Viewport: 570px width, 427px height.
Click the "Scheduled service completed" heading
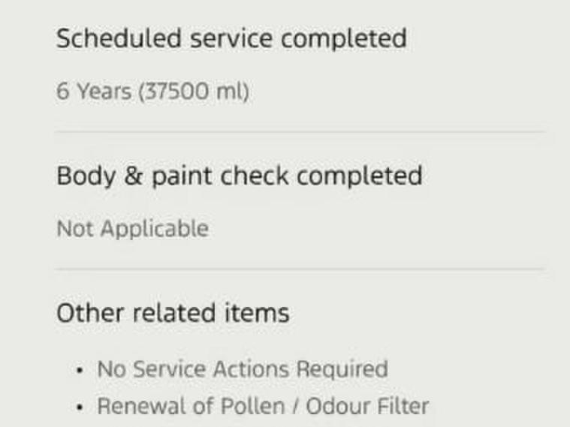click(x=231, y=38)
